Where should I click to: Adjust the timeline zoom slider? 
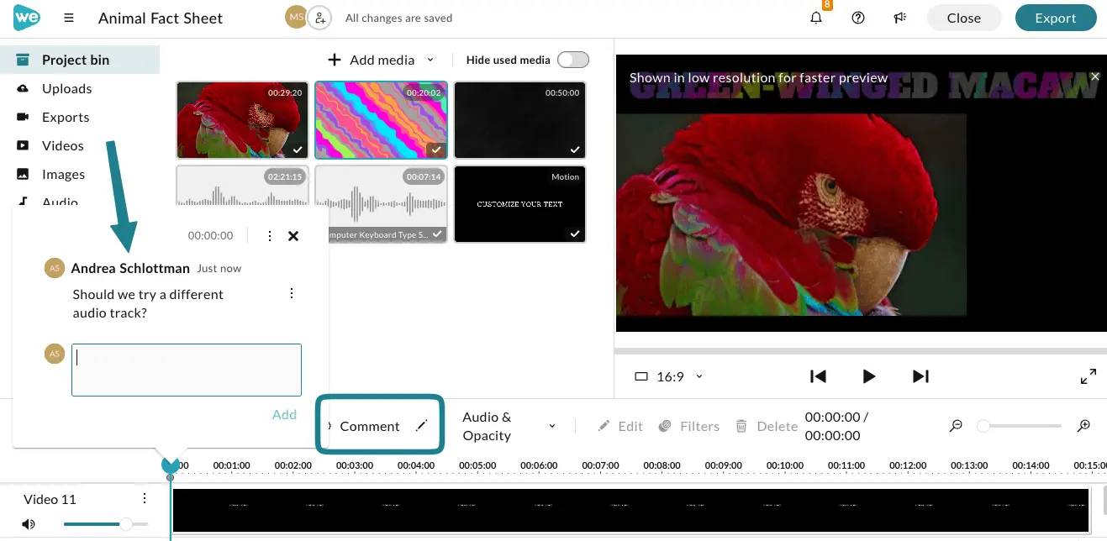[983, 426]
